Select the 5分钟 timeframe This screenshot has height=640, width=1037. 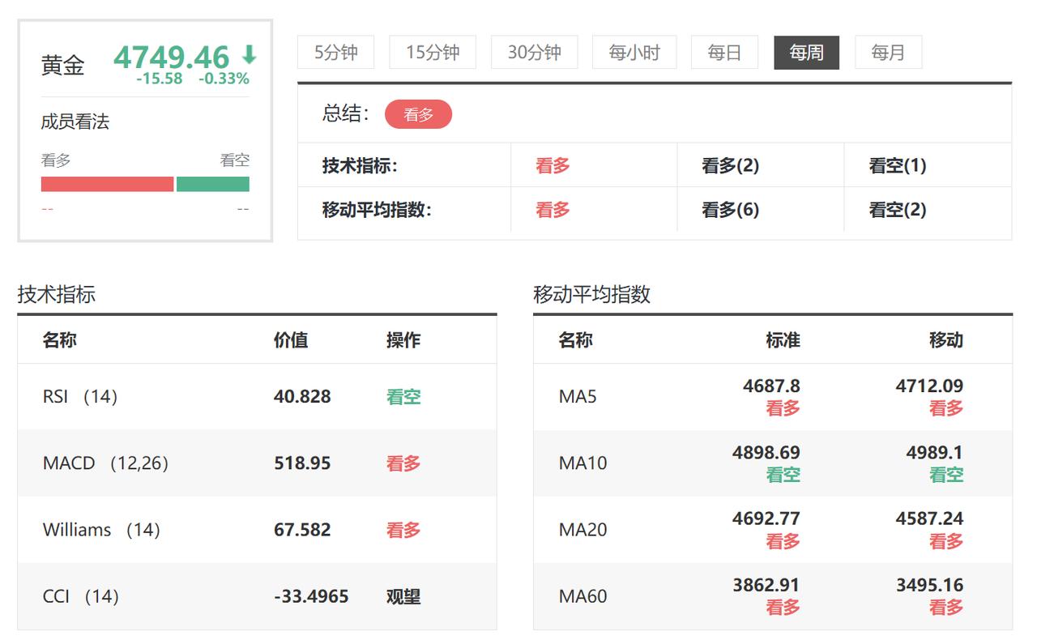(335, 51)
